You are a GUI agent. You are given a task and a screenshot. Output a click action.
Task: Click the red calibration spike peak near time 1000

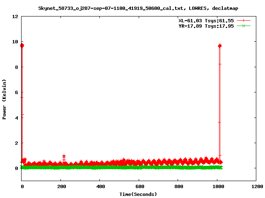[220, 46]
